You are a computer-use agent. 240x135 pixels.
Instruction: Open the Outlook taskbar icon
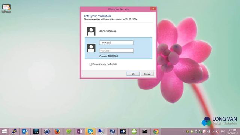point(25,132)
